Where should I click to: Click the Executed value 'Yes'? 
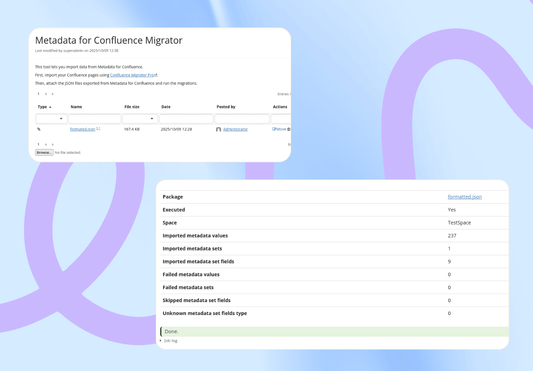coord(452,210)
